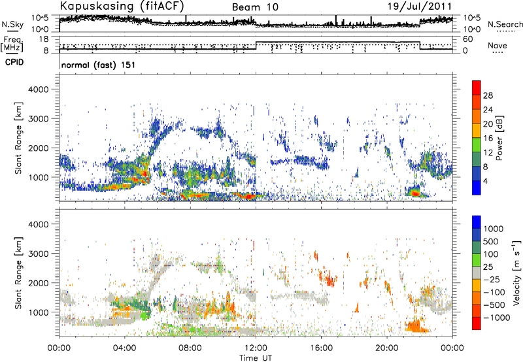Screen dimensions: 523x362
Task: Select the Freq. [MHz] axis label
Action: (12, 44)
